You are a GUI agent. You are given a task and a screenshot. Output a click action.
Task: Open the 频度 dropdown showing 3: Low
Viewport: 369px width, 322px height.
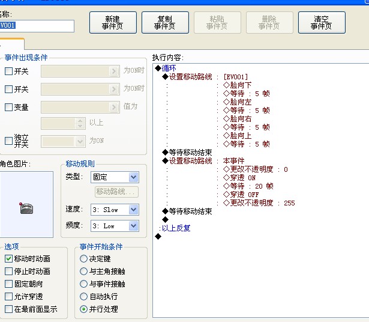[x=115, y=226]
